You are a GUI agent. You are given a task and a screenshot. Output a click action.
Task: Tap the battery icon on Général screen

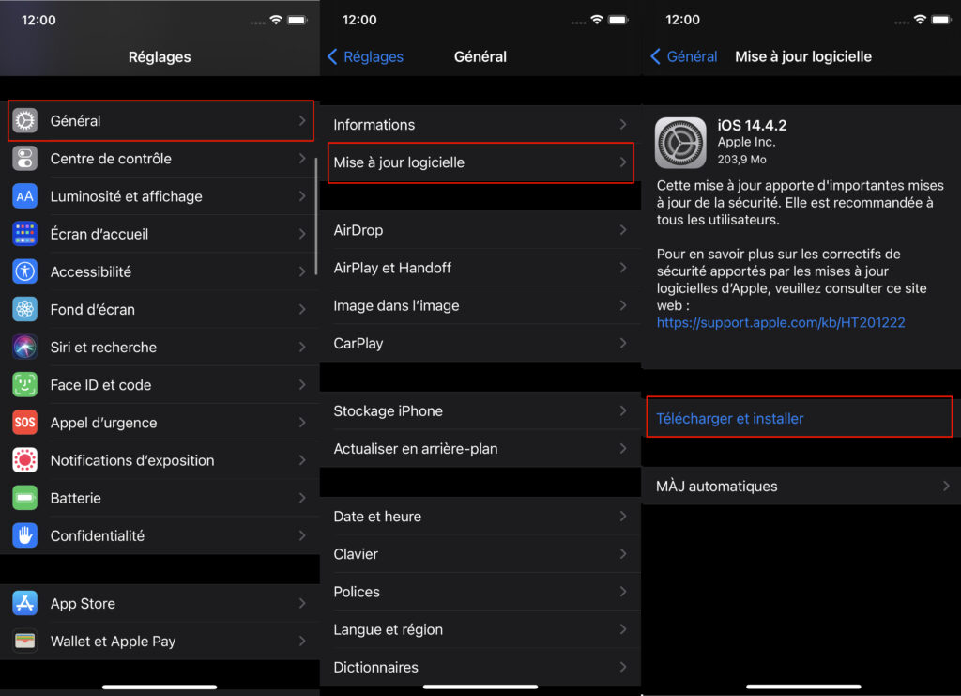pyautogui.click(x=618, y=20)
